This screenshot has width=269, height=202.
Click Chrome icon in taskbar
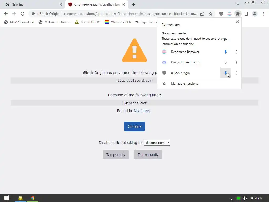pos(33,198)
